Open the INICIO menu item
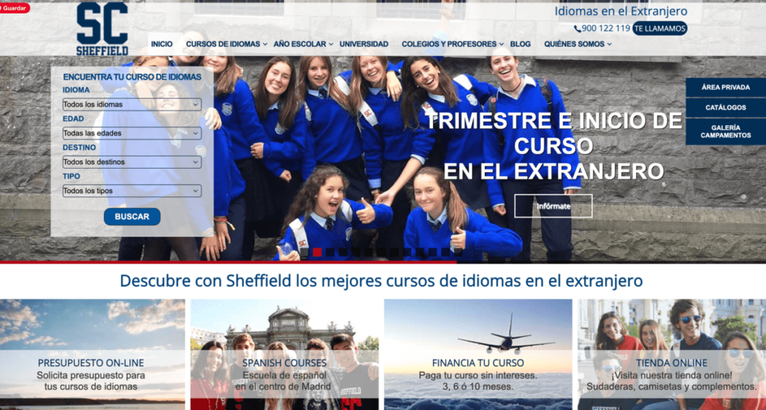The image size is (766, 410). coord(162,44)
